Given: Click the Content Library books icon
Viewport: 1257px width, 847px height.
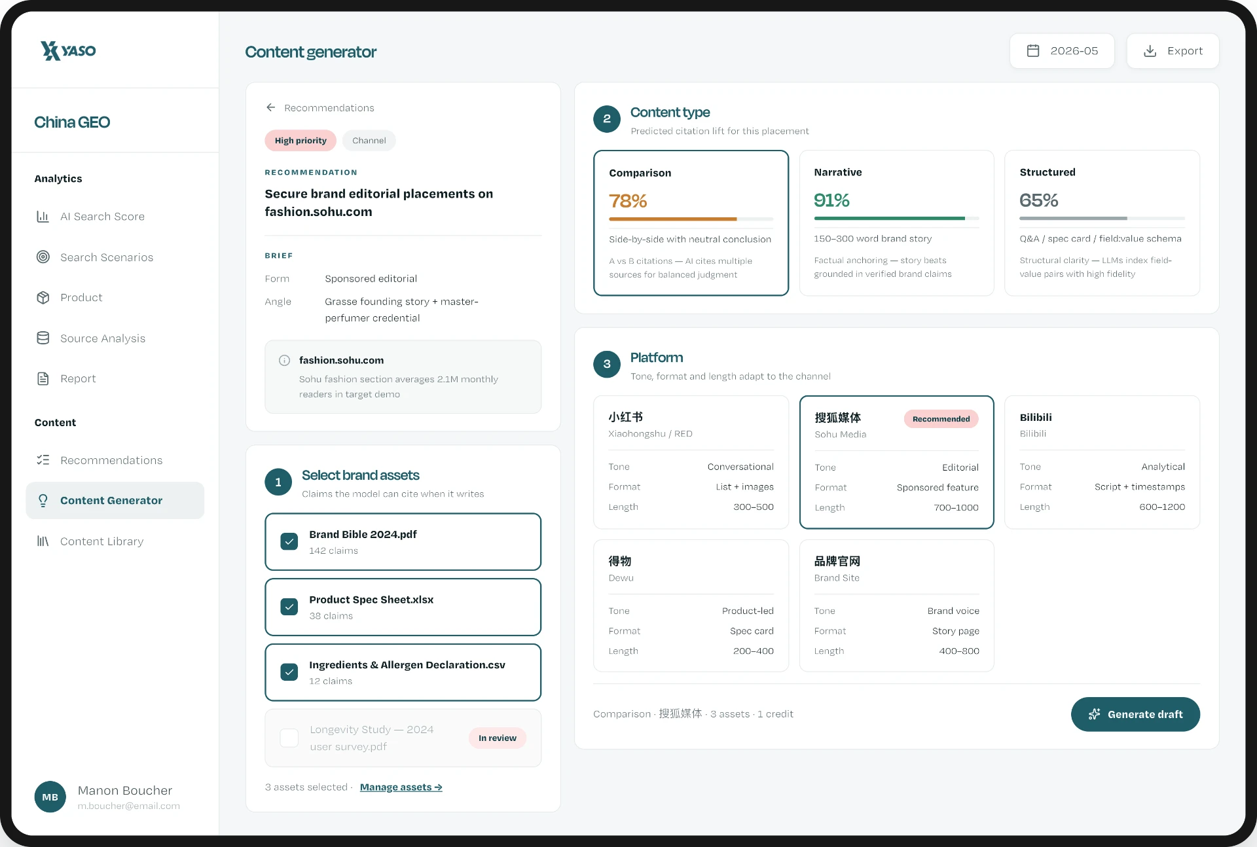Looking at the screenshot, I should pos(43,541).
